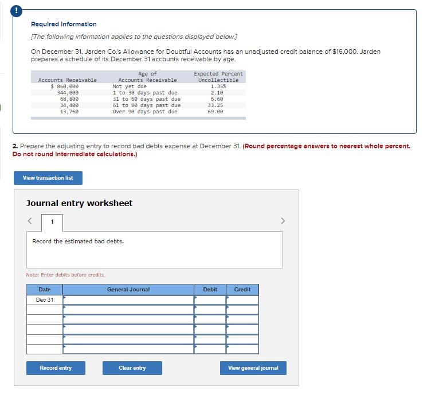Select fourth General Journal account field
The width and height of the screenshot is (443, 407).
(128, 329)
